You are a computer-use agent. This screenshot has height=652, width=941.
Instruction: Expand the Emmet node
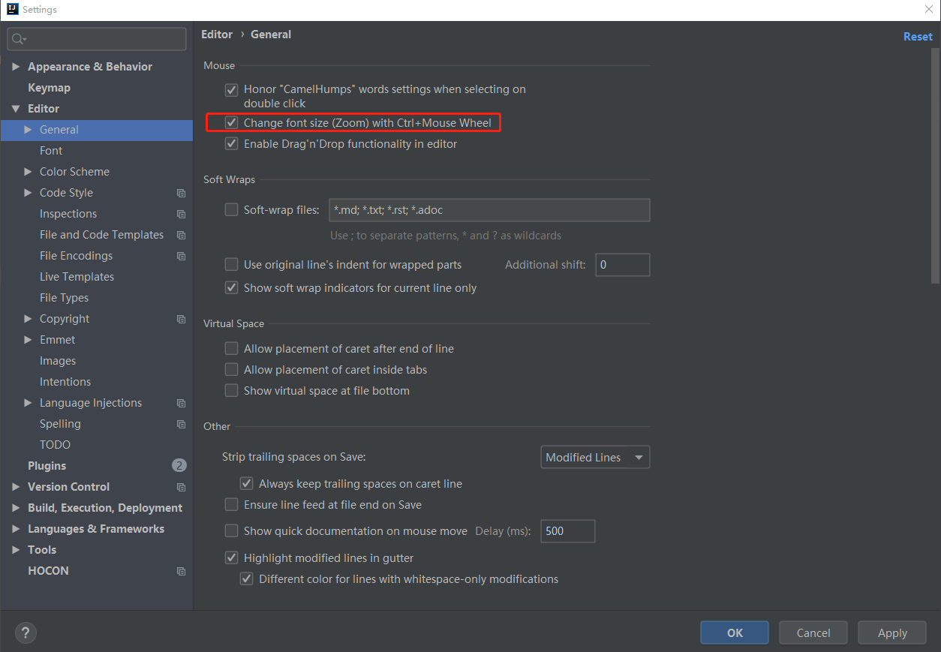point(28,340)
